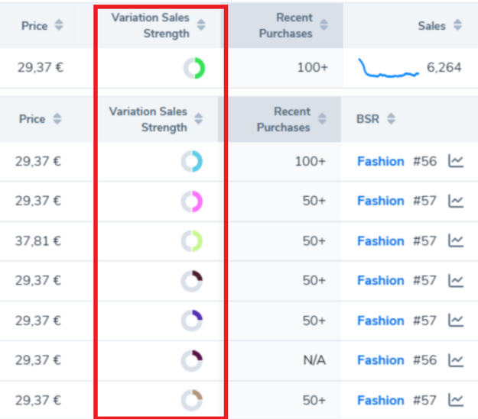Open Fashion link in the N/A purchases row
Screen dimensions: 478x419
(380, 360)
